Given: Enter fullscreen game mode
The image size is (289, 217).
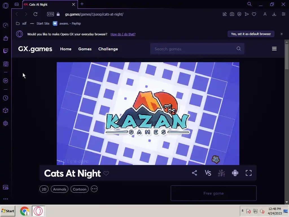Looking at the screenshot, I should click(248, 173).
